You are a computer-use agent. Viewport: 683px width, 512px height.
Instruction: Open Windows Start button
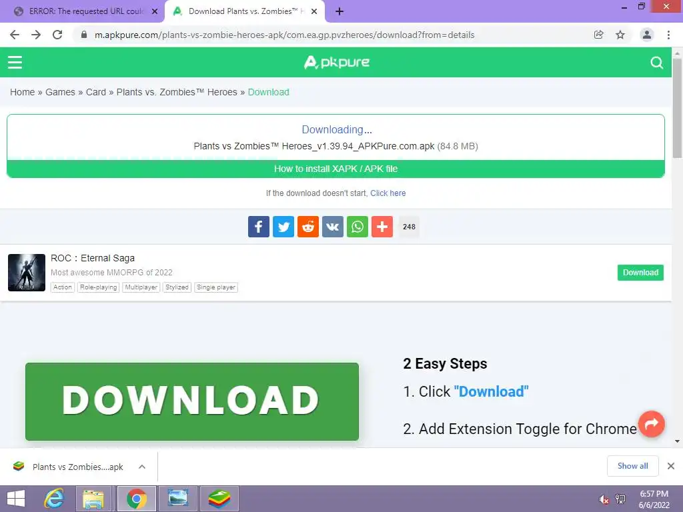pos(16,499)
